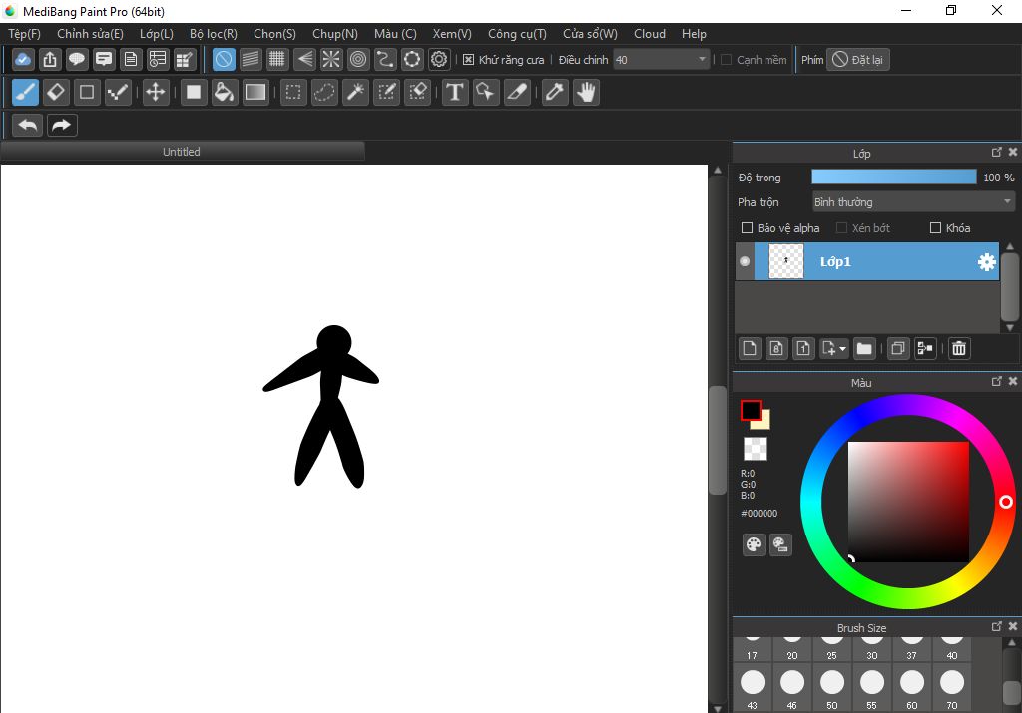Screen dimensions: 1022x713
Task: Enable the Bảo vệ alpha checkbox
Action: pos(747,228)
